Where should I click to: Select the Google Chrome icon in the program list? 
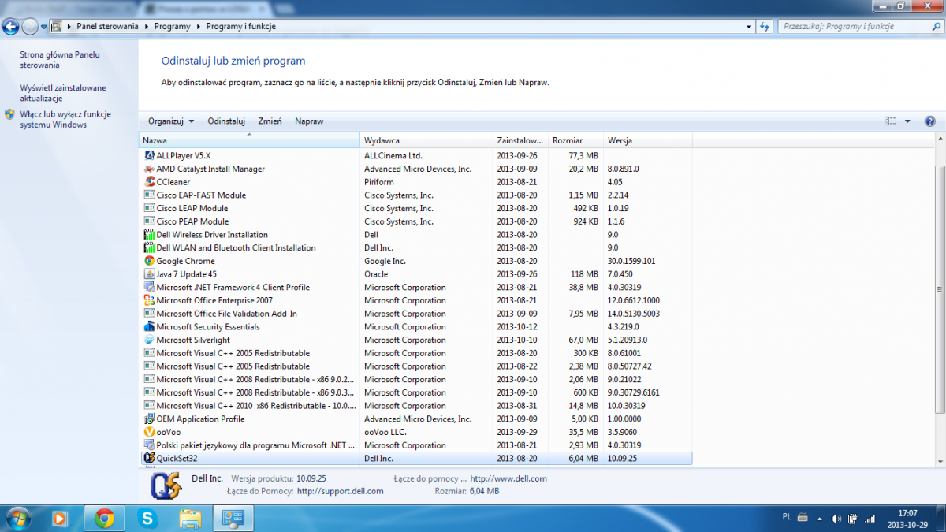[150, 261]
